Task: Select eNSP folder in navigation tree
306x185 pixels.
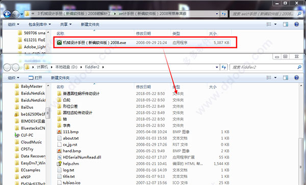Action: 23,177
